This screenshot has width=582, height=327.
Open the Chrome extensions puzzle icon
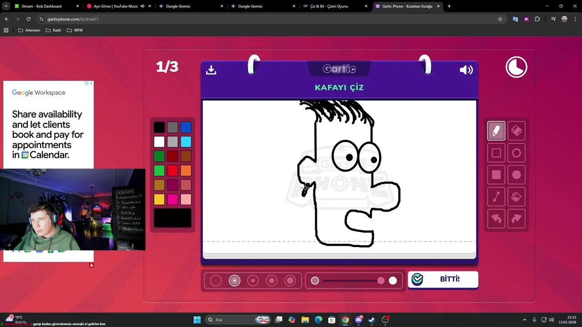(537, 19)
